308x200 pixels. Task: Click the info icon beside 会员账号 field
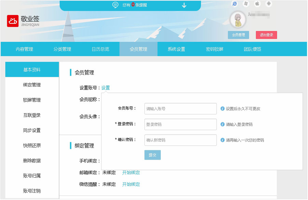tap(222, 109)
